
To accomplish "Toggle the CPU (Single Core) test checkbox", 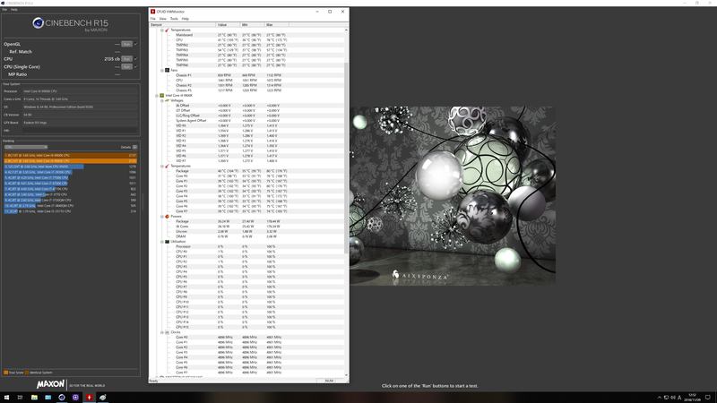I will [136, 66].
